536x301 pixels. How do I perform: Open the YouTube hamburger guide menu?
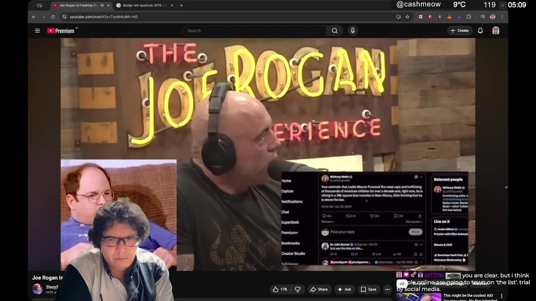click(37, 31)
